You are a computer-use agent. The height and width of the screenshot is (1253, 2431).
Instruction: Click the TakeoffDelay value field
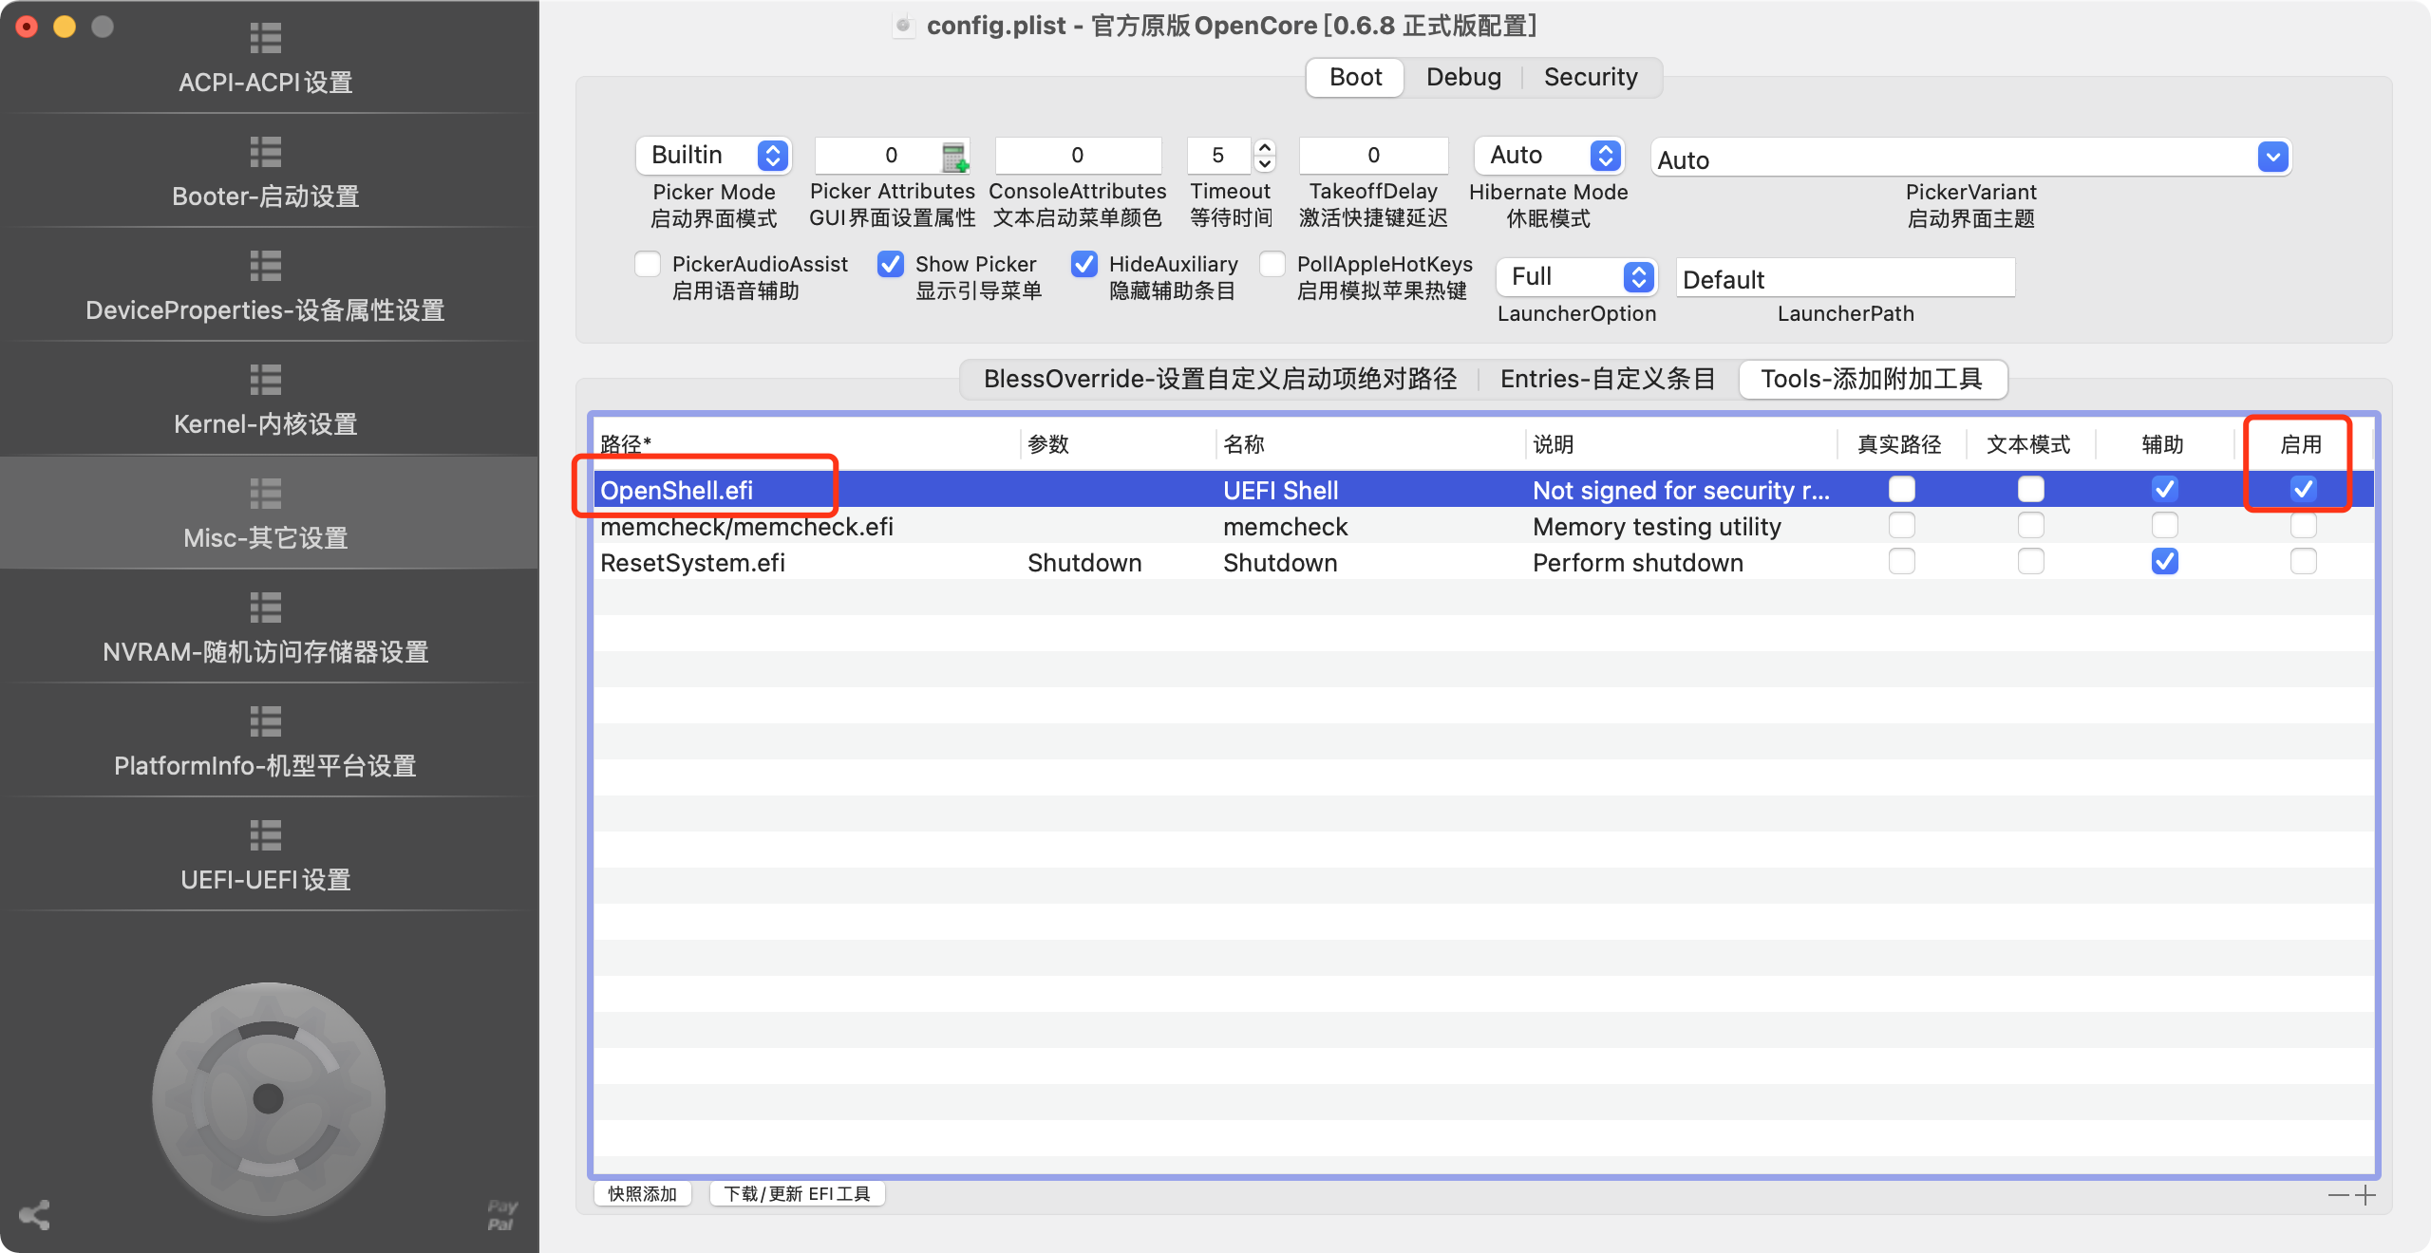(1373, 156)
